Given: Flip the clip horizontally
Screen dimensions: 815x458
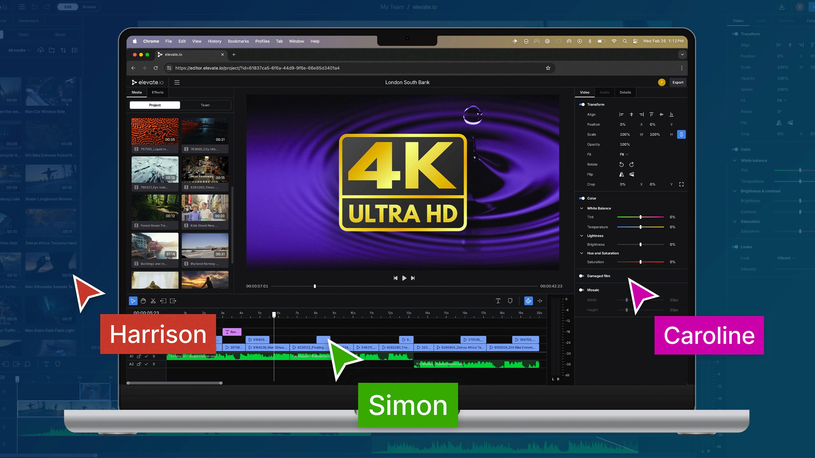Looking at the screenshot, I should tap(621, 174).
